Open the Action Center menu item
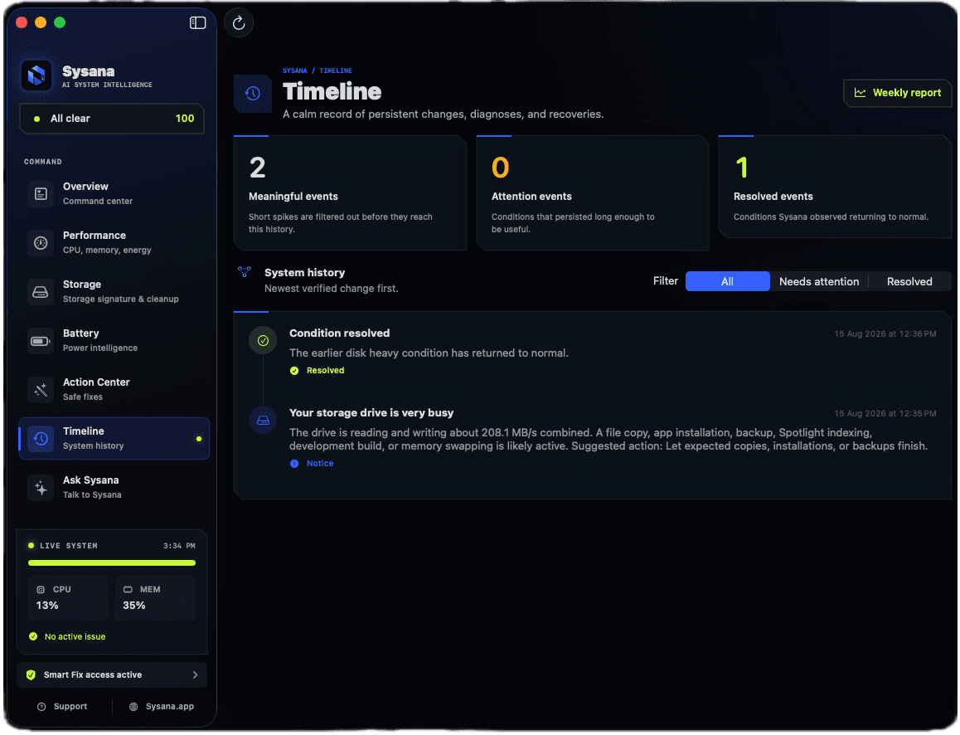 (114, 390)
